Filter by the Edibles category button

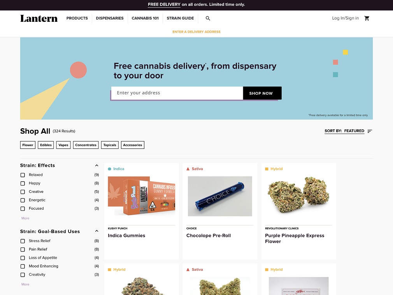coord(46,145)
